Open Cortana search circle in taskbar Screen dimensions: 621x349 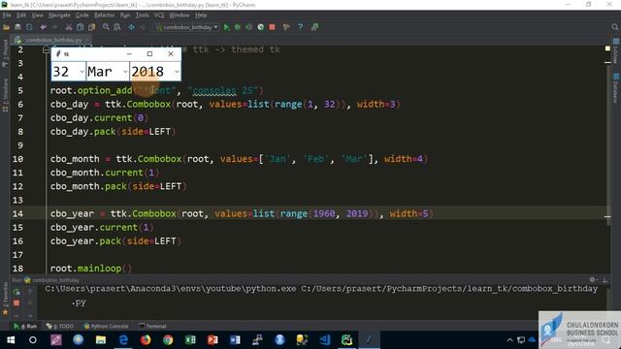tap(33, 339)
